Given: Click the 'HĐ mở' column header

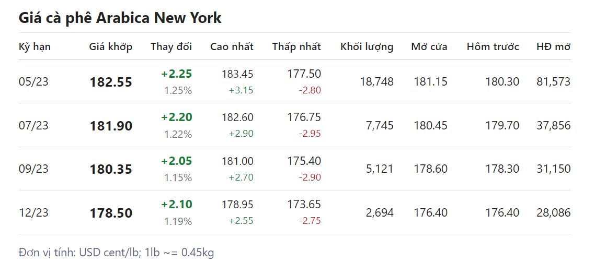Looking at the screenshot, I should [553, 46].
